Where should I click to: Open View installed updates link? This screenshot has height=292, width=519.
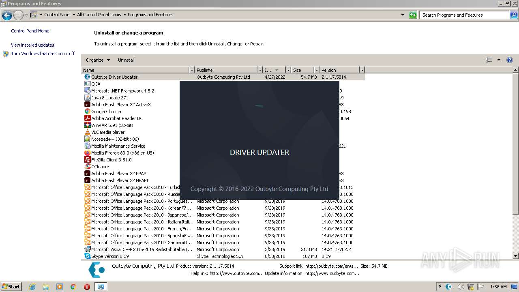(x=32, y=45)
